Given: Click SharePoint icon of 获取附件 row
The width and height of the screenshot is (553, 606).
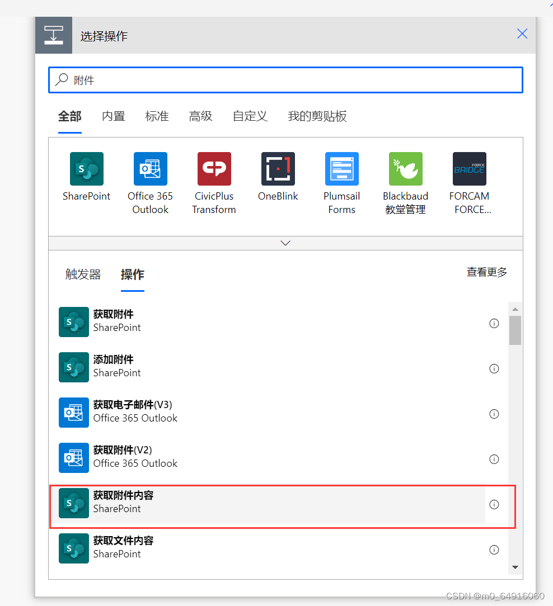Looking at the screenshot, I should coord(74,321).
